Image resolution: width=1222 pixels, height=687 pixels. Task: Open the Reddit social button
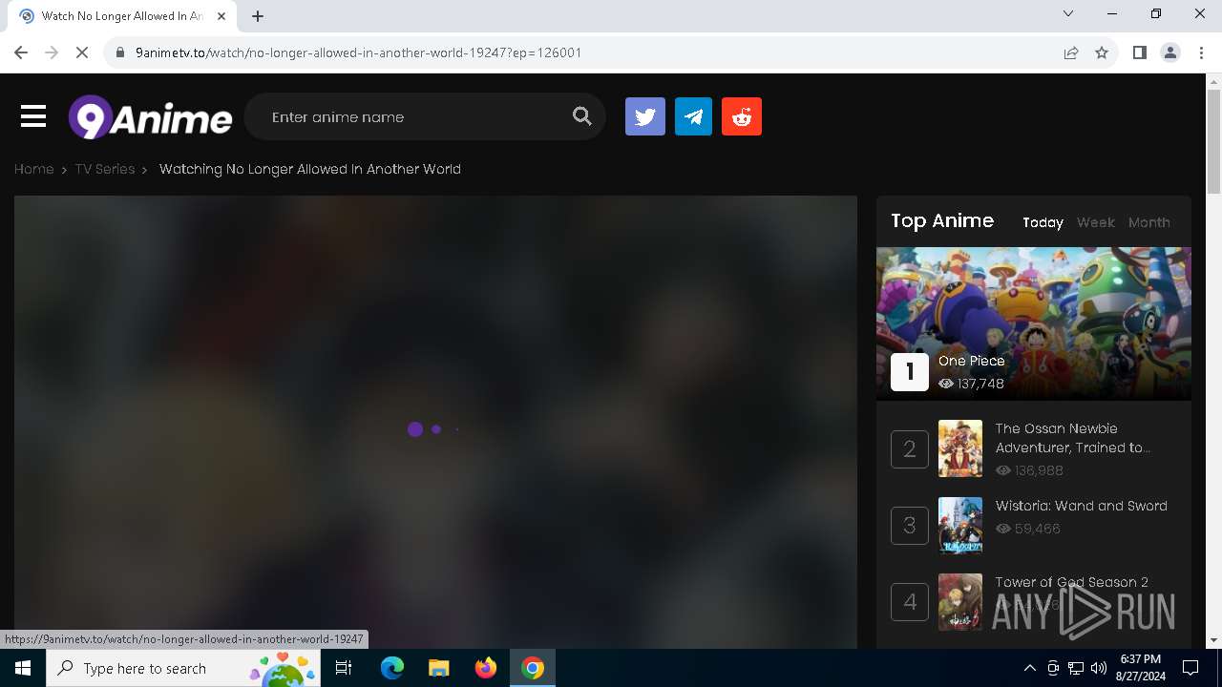click(x=742, y=116)
